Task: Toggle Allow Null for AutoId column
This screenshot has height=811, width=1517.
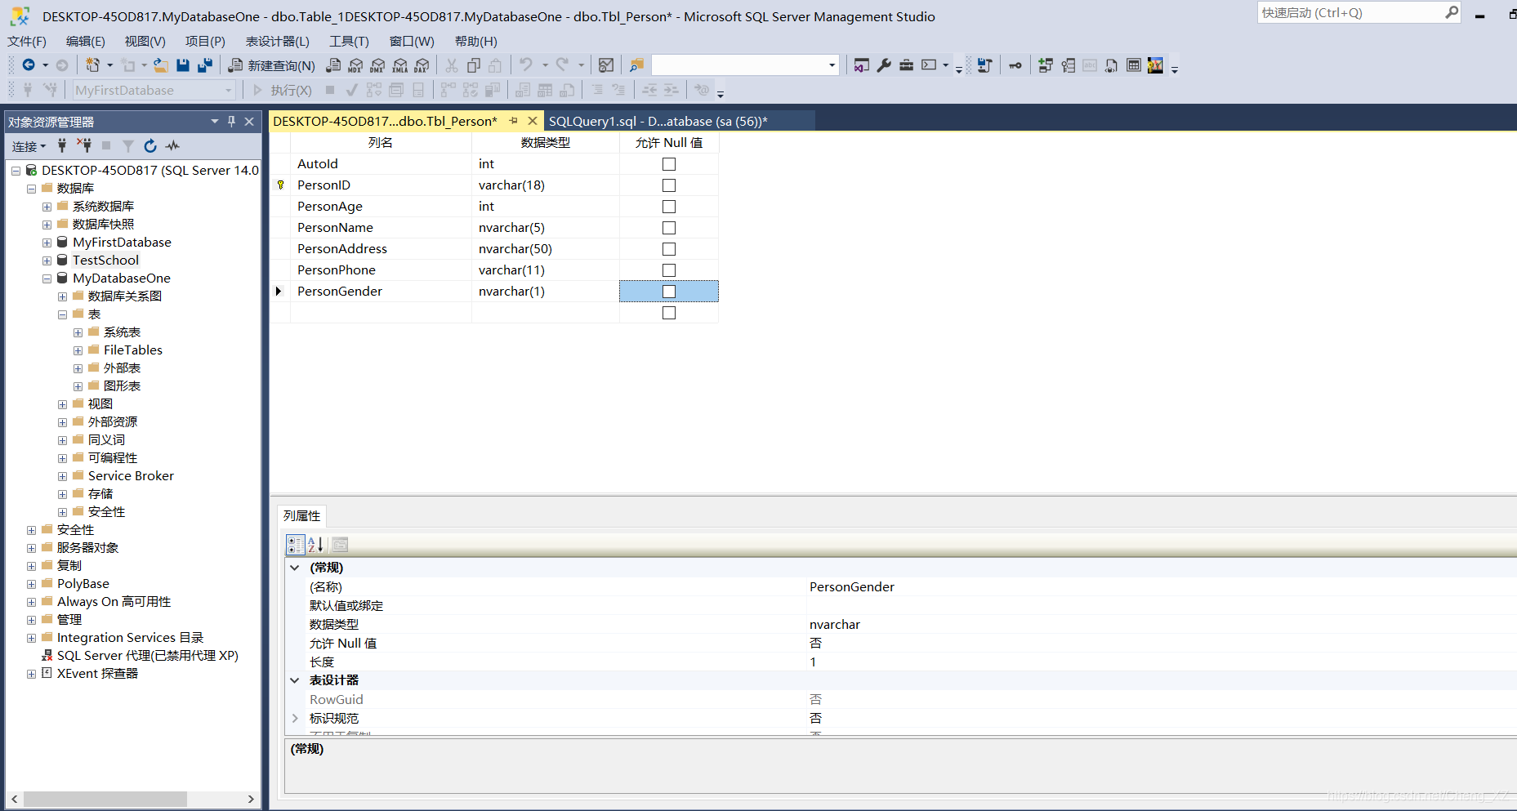Action: coord(669,164)
